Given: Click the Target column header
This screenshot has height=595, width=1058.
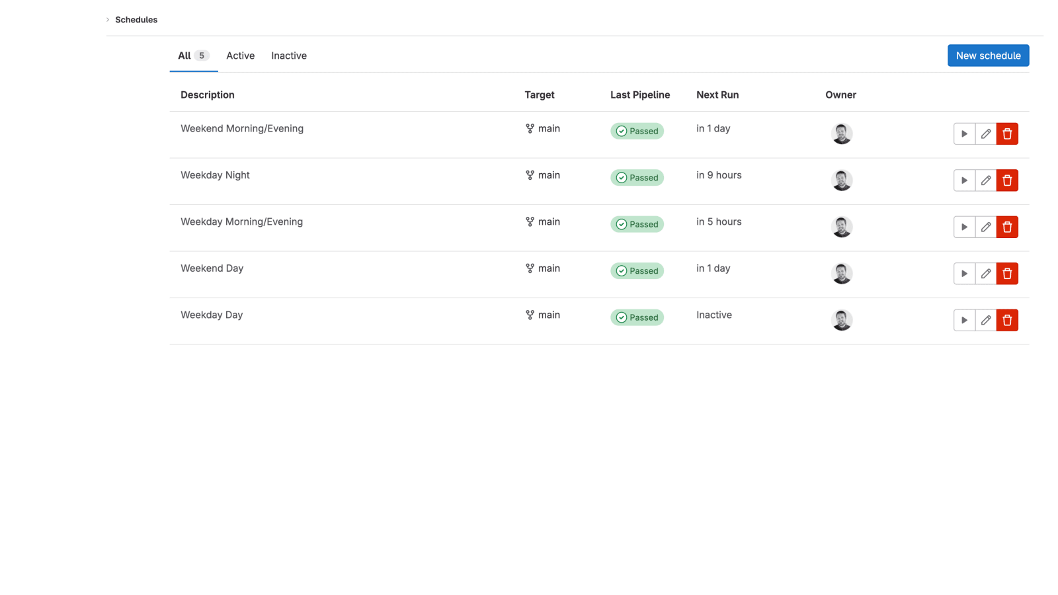Looking at the screenshot, I should (x=540, y=95).
